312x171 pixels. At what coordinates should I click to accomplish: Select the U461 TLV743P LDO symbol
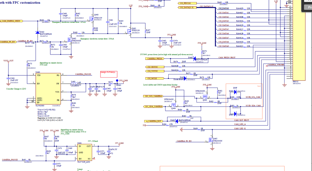tap(85, 153)
